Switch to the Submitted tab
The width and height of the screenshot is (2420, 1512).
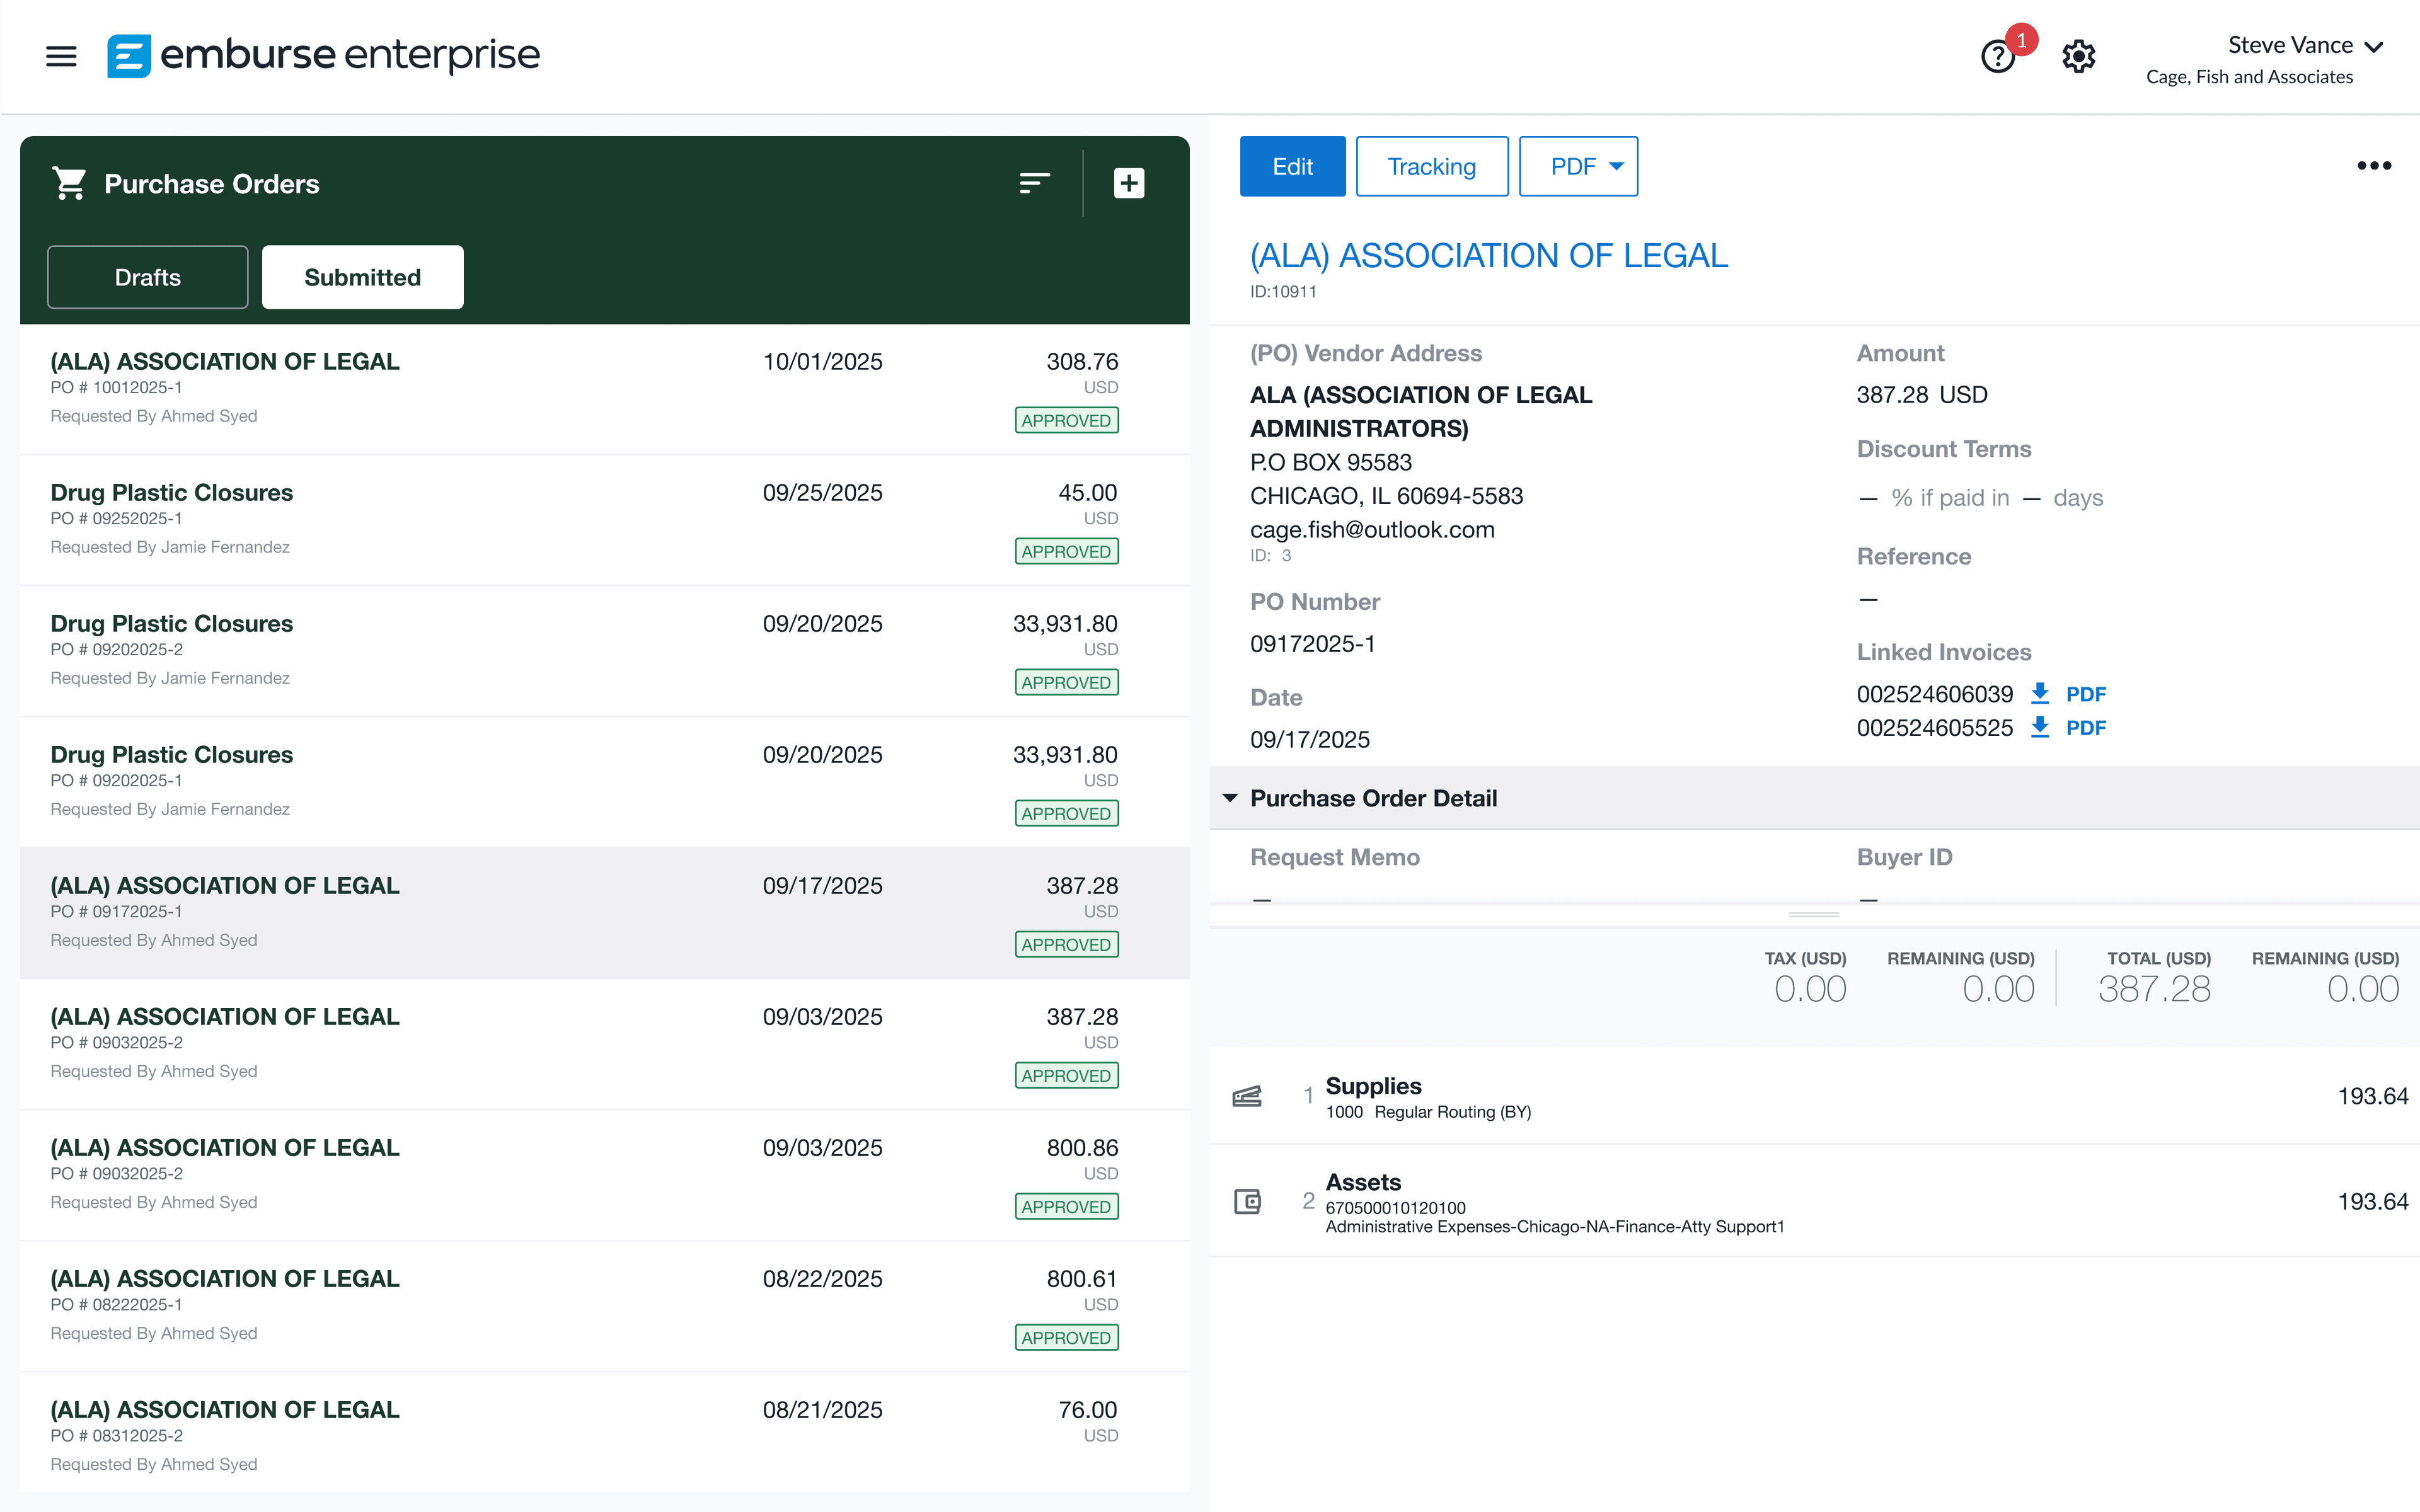[x=362, y=277]
